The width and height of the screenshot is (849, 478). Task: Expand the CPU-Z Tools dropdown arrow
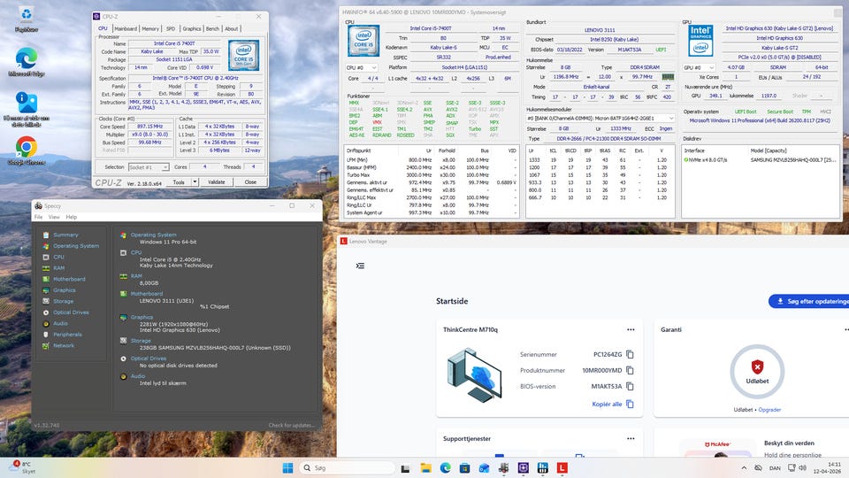[x=195, y=181]
